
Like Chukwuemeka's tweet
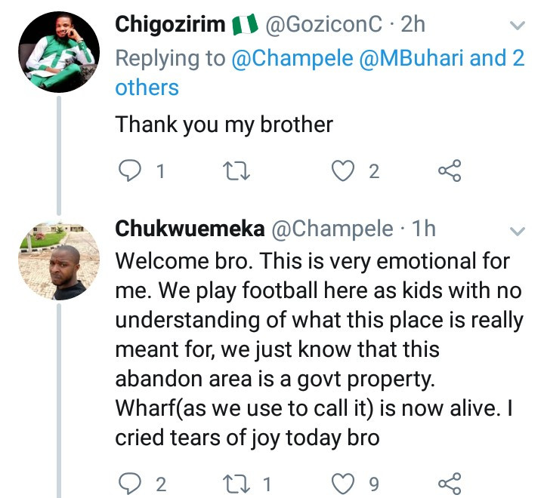345,482
